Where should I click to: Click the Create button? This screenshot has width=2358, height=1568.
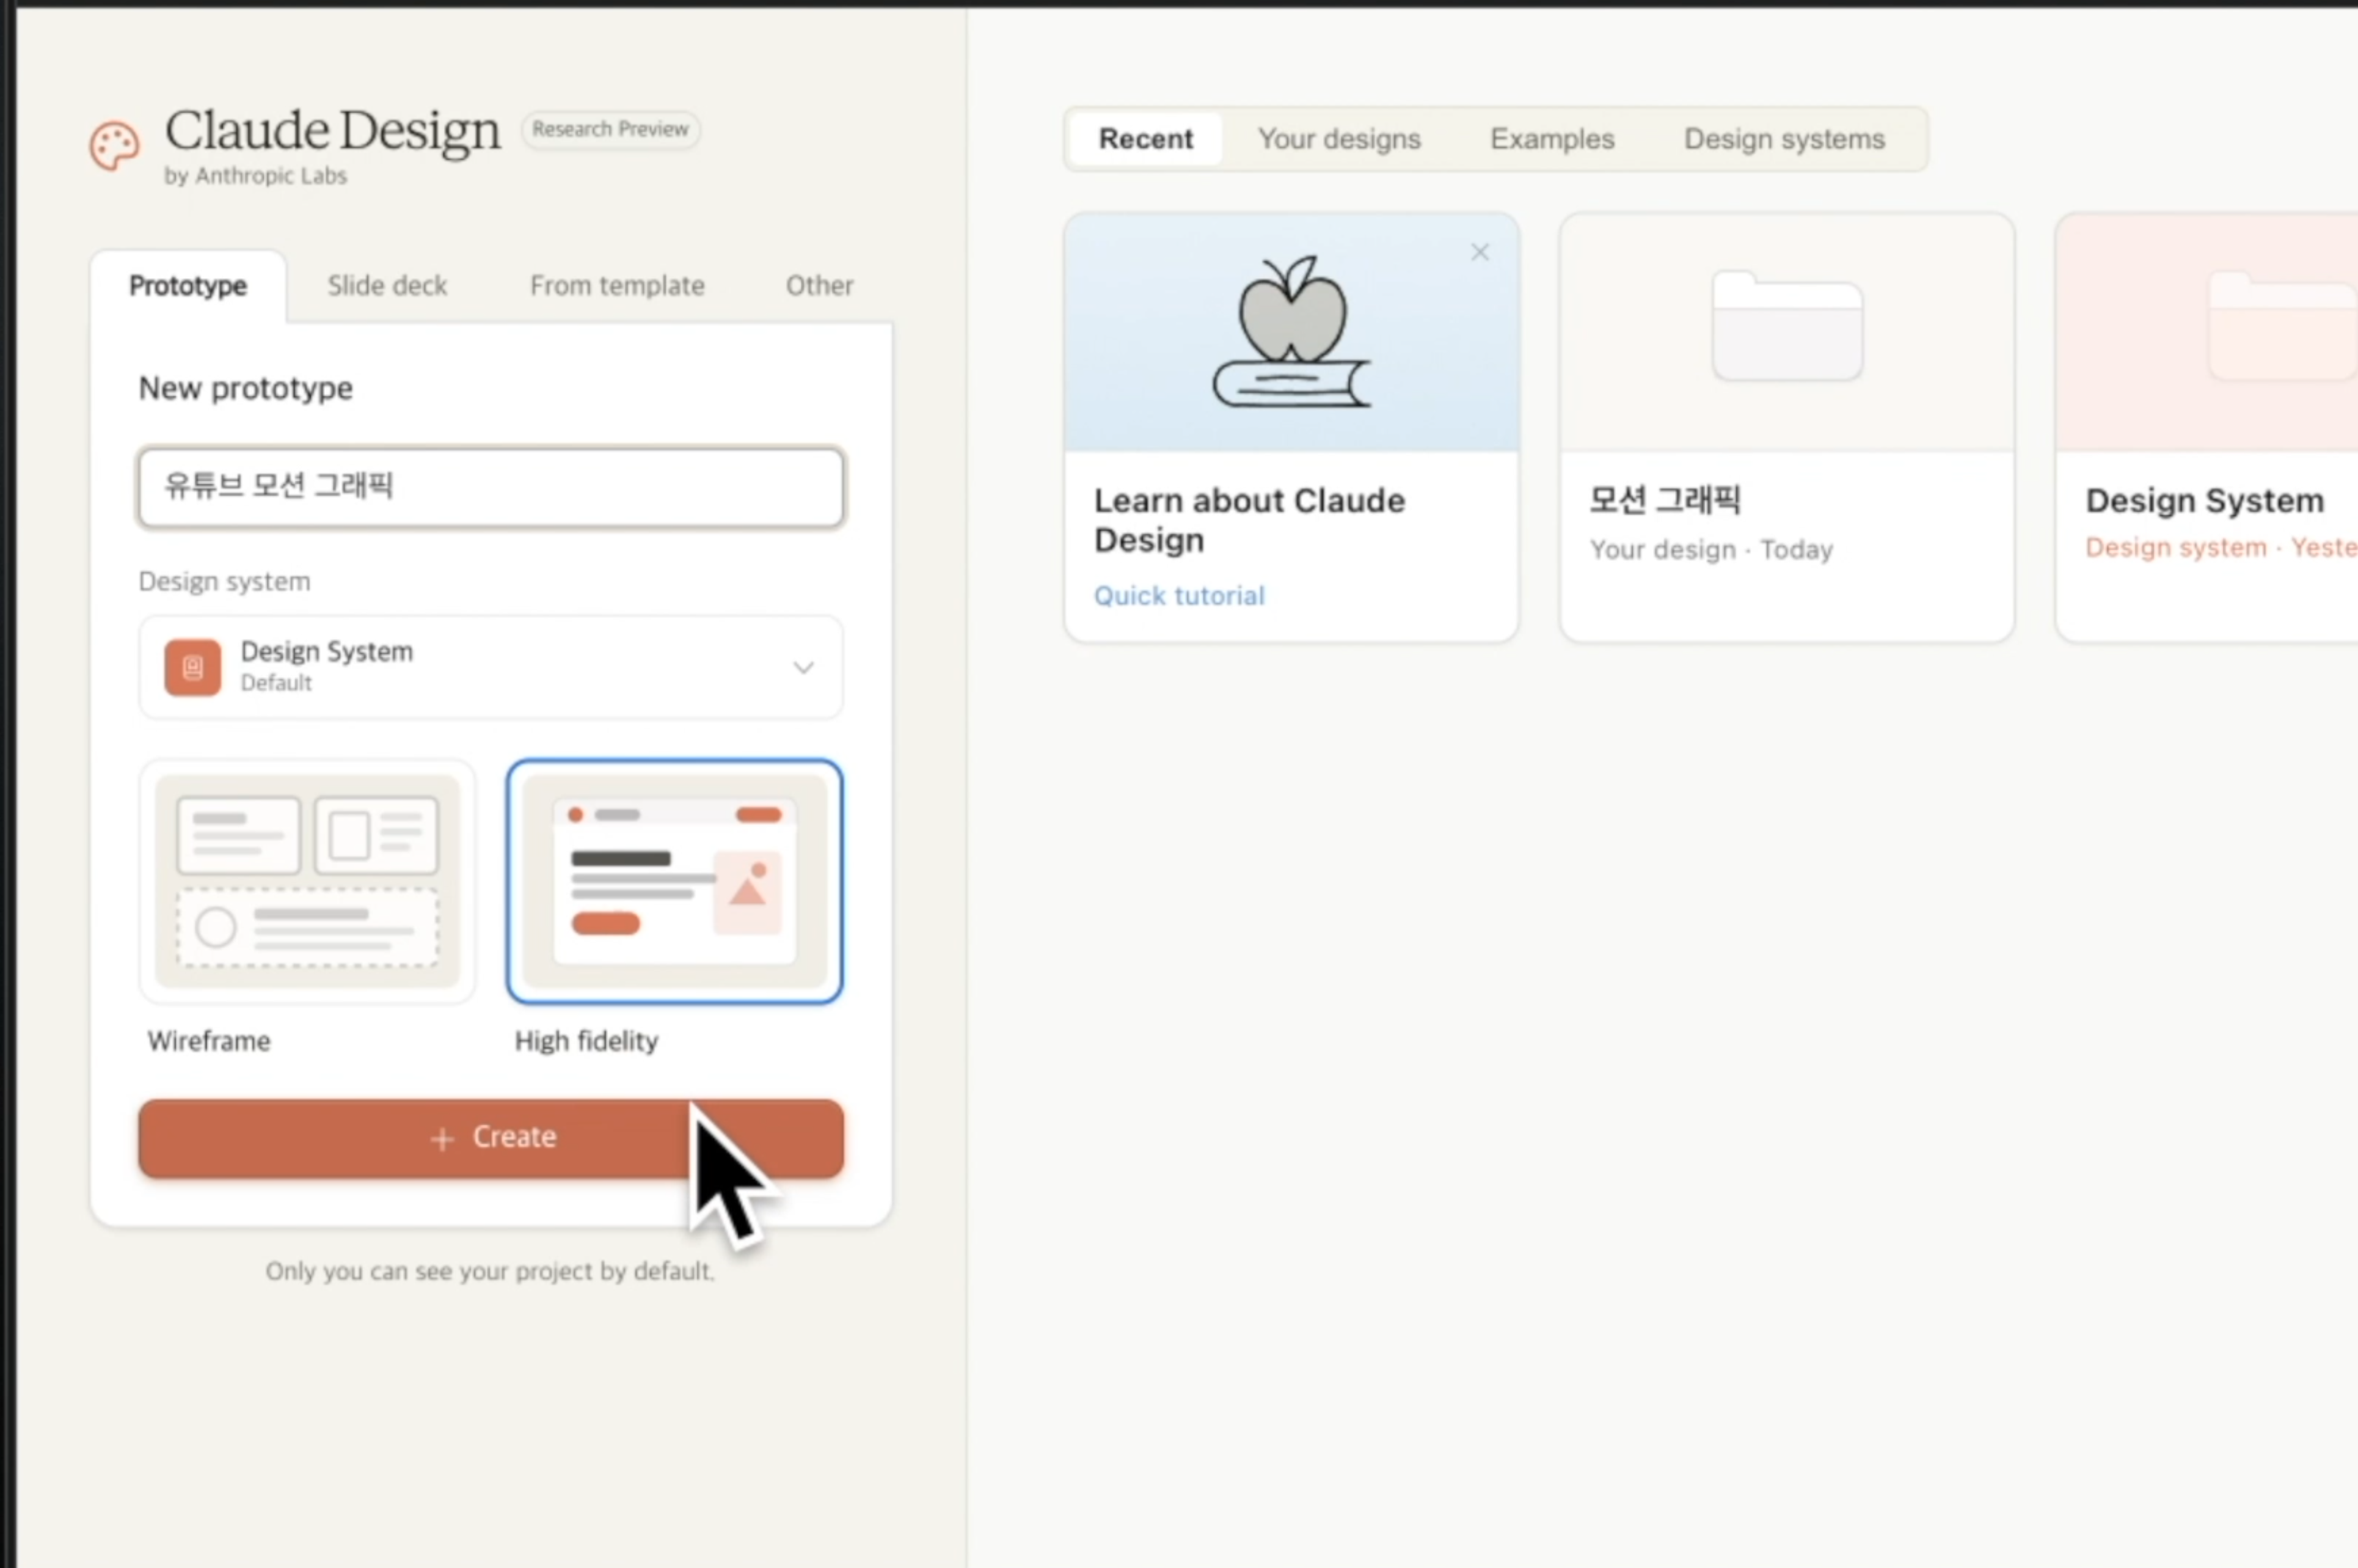(490, 1138)
